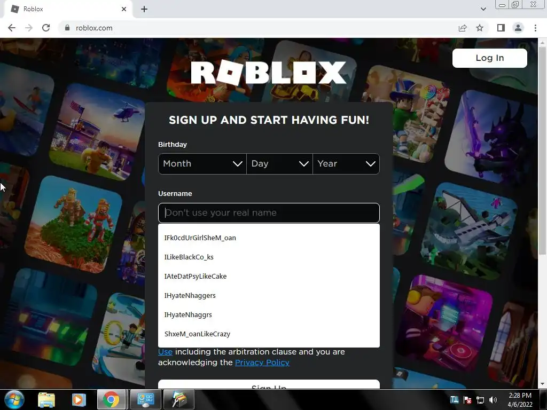
Task: Reload the roblox.com page
Action: [x=46, y=28]
